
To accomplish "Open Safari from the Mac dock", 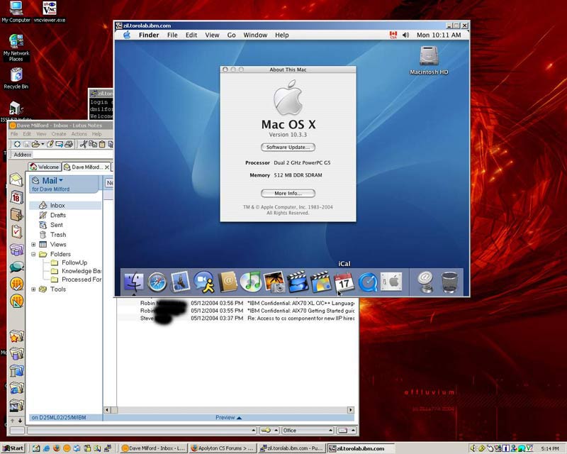I will (x=157, y=282).
